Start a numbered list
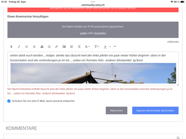The width and height of the screenshot is (186, 139). tap(72, 47)
